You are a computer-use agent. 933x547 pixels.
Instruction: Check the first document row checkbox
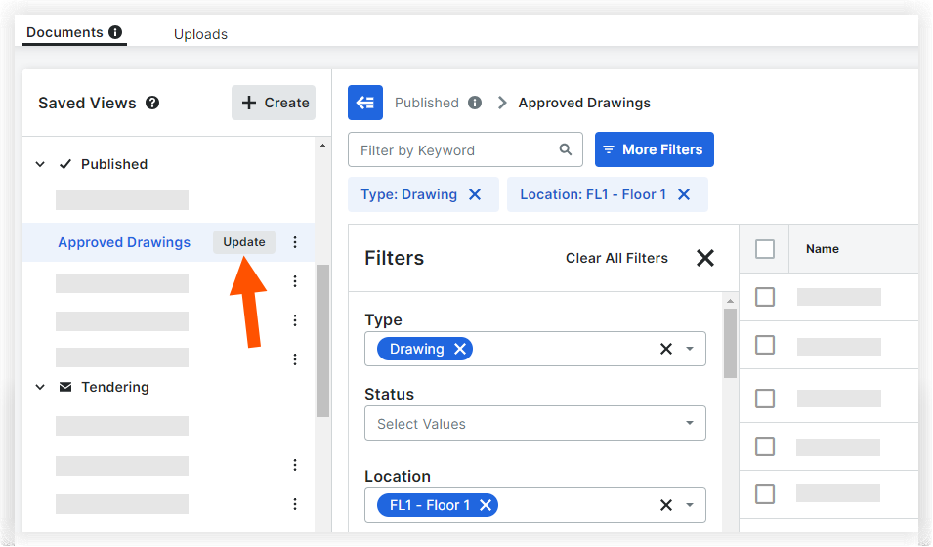point(765,297)
